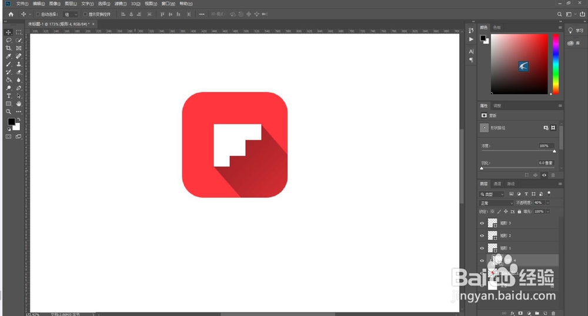Select the Eyedropper tool
The image size is (588, 316).
click(8, 56)
